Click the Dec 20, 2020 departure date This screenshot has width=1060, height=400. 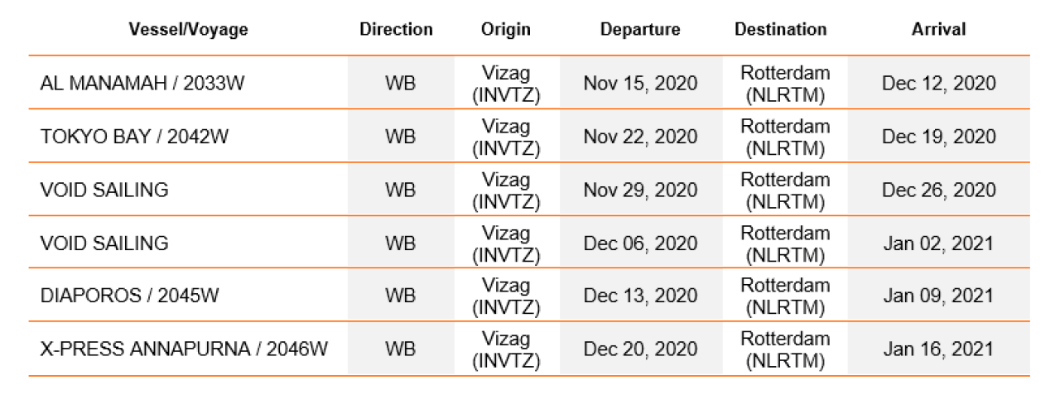[640, 349]
